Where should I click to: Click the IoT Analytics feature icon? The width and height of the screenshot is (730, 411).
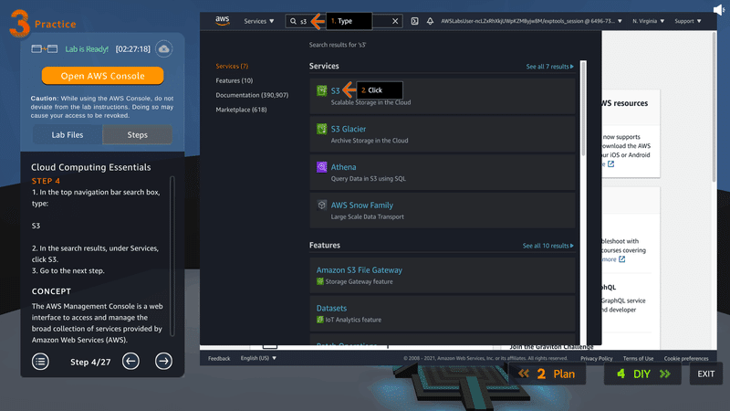320,320
